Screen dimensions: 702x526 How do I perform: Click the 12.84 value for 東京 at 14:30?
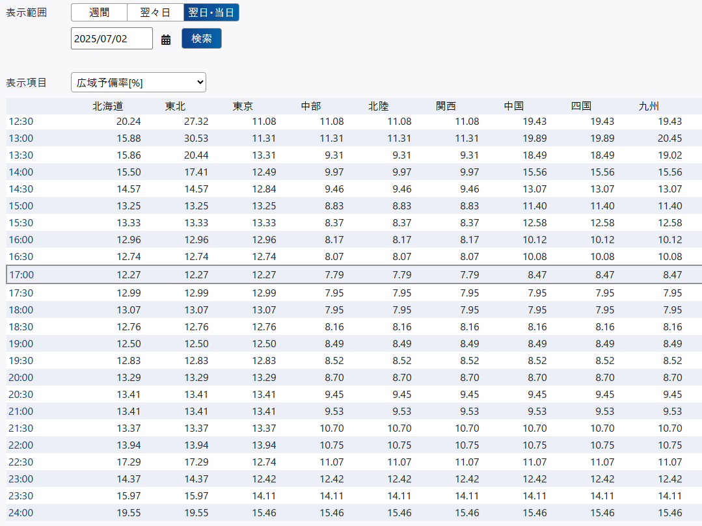pyautogui.click(x=263, y=189)
